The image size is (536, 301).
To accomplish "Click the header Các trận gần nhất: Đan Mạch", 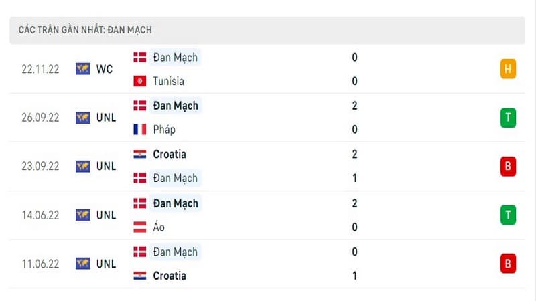I will click(85, 30).
